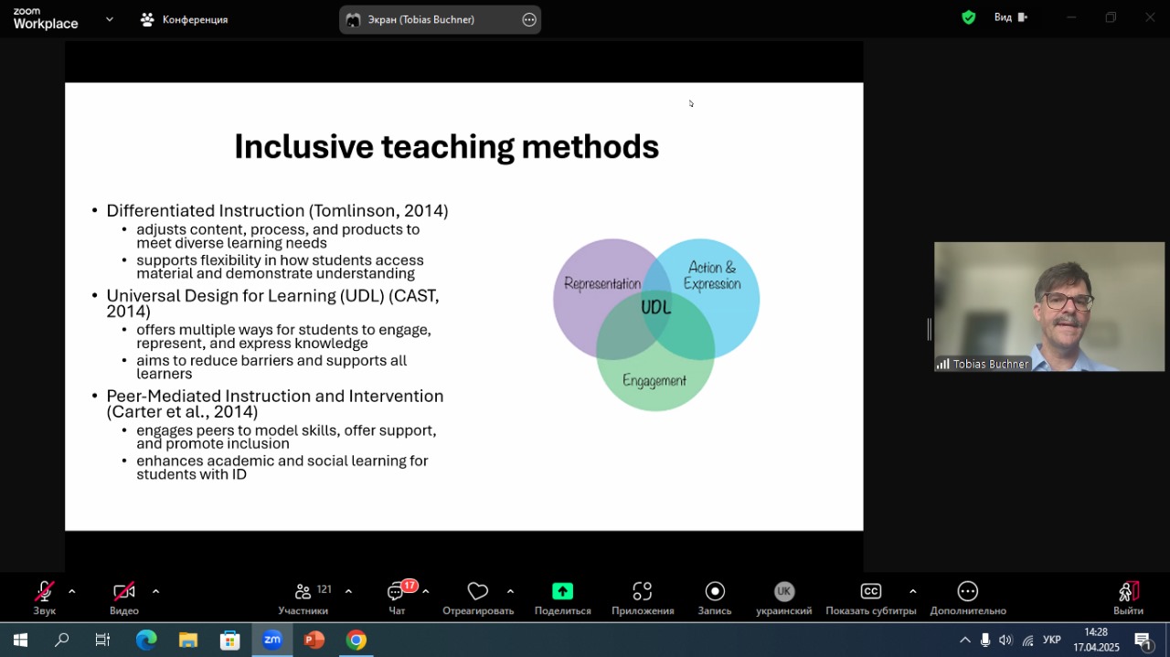The height and width of the screenshot is (657, 1170).
Task: Unmute the microphone in Zoom
Action: point(44,592)
